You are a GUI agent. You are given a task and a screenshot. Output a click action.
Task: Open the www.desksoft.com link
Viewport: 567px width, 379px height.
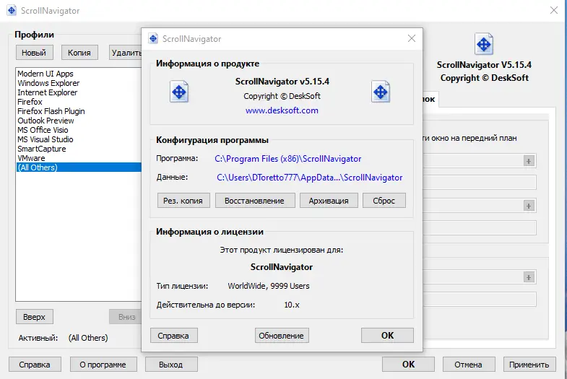(x=282, y=110)
